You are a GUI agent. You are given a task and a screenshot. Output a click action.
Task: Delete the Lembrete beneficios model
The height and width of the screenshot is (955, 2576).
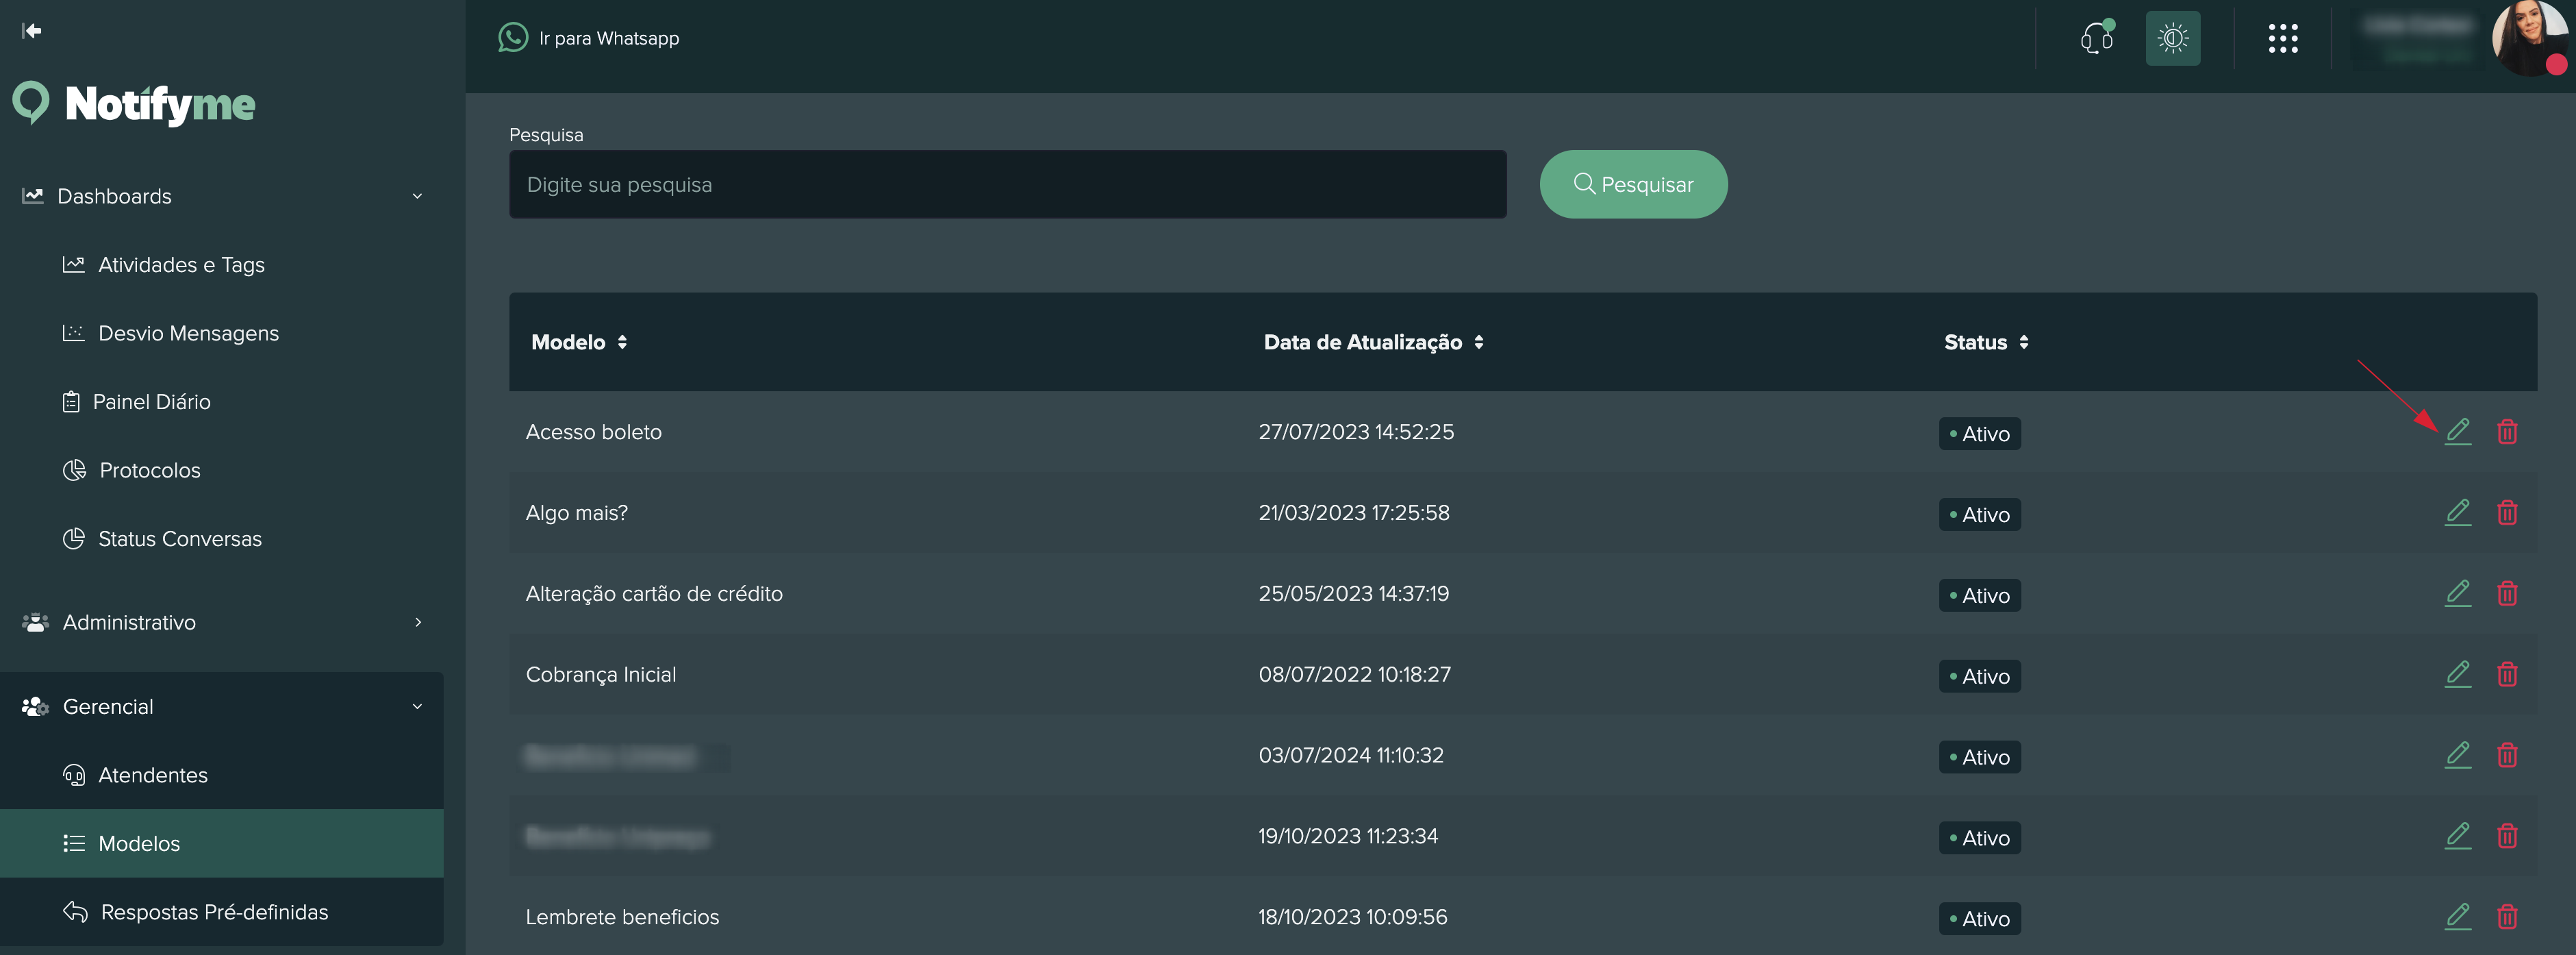tap(2506, 916)
